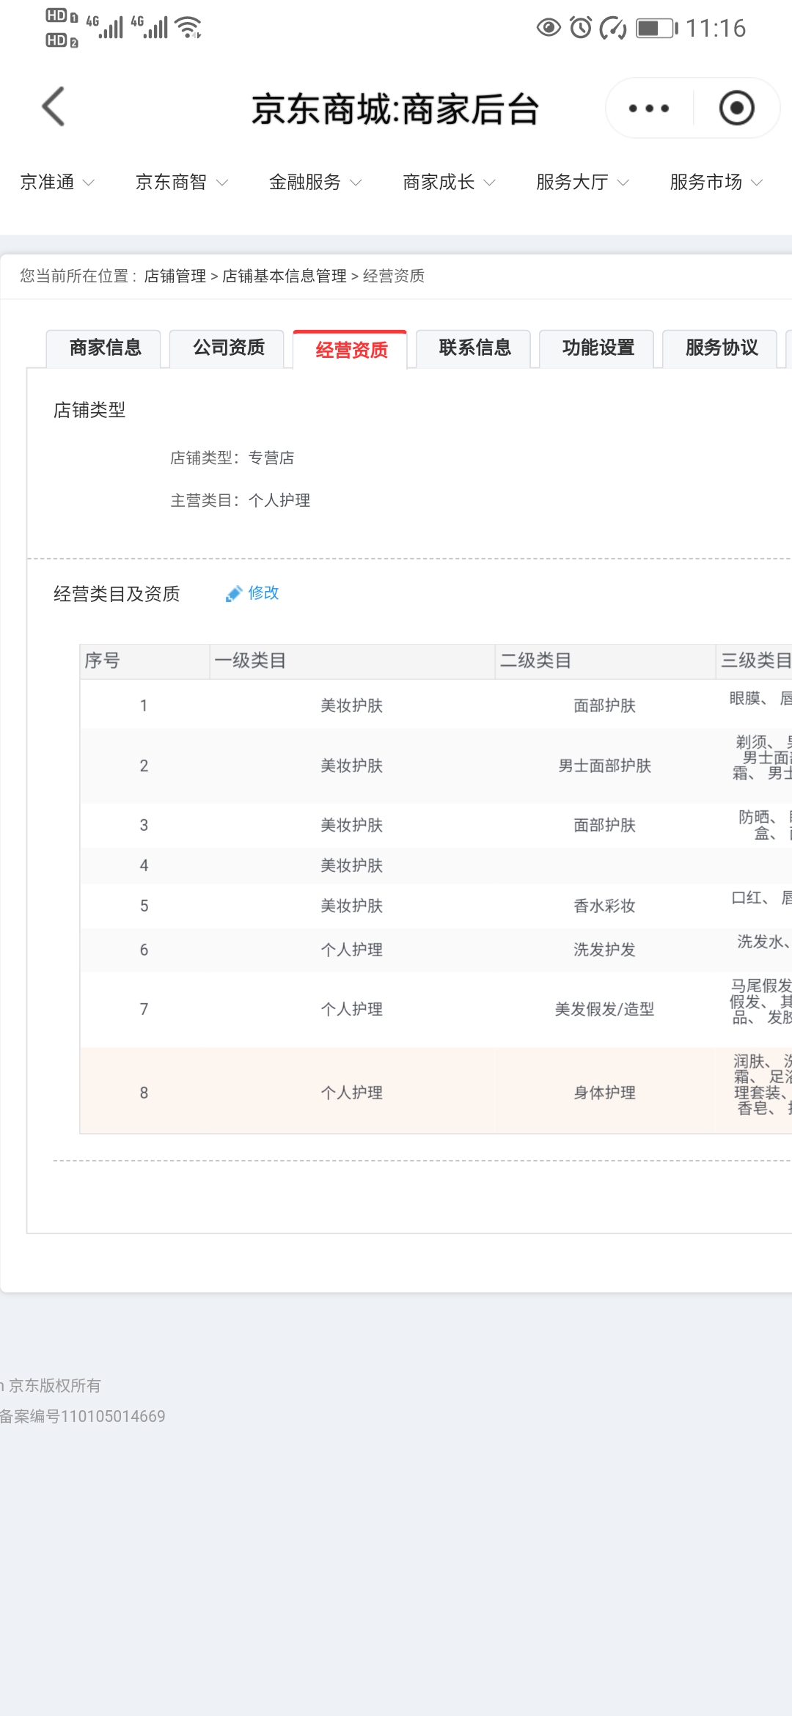This screenshot has width=792, height=1716.
Task: Click 美妆护肤 cell in row 1
Action: (351, 705)
